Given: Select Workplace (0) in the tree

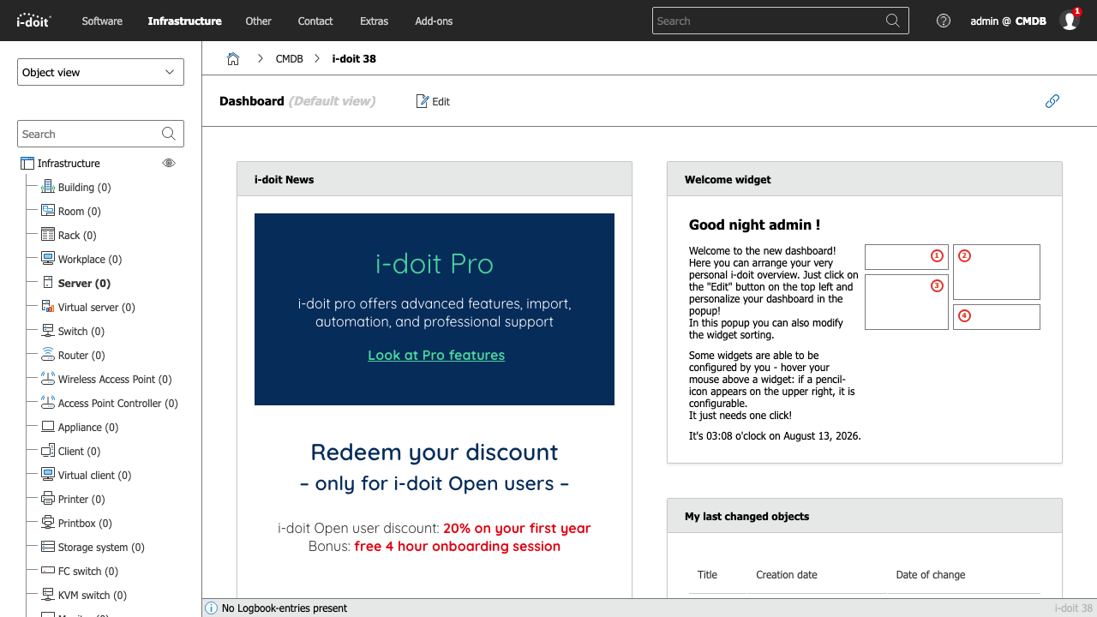Looking at the screenshot, I should pos(90,259).
